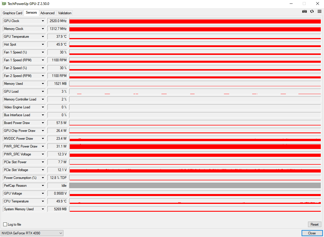Image resolution: width=324 pixels, height=237 pixels.
Task: Click the PerfCap Reason gray graph bar
Action: pyautogui.click(x=195, y=185)
